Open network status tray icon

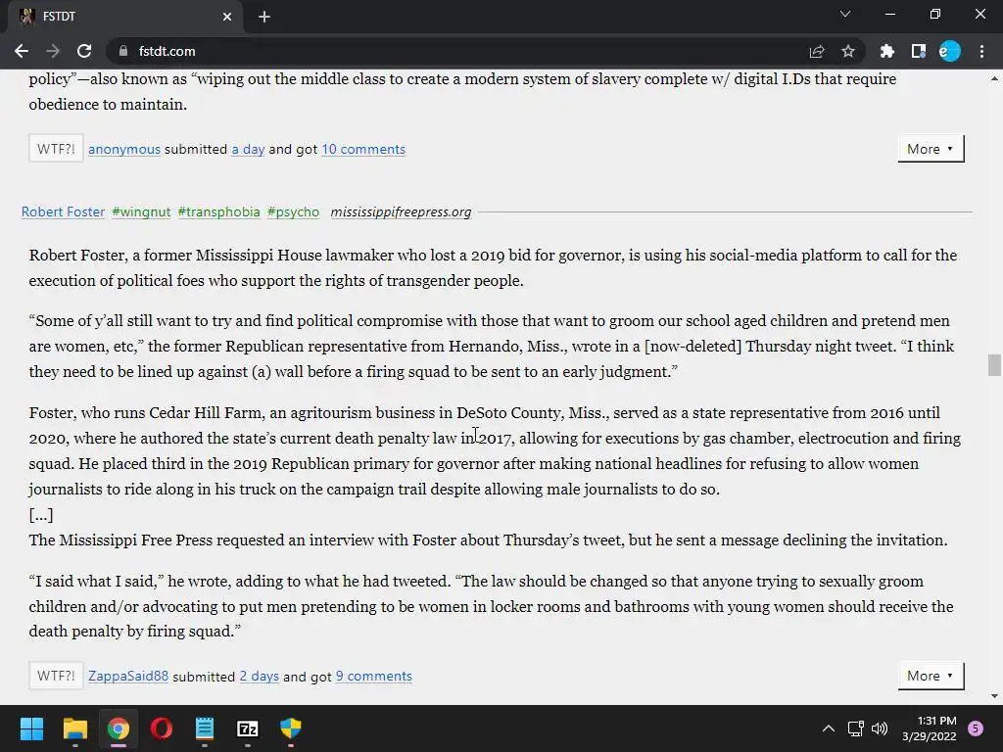[x=855, y=728]
